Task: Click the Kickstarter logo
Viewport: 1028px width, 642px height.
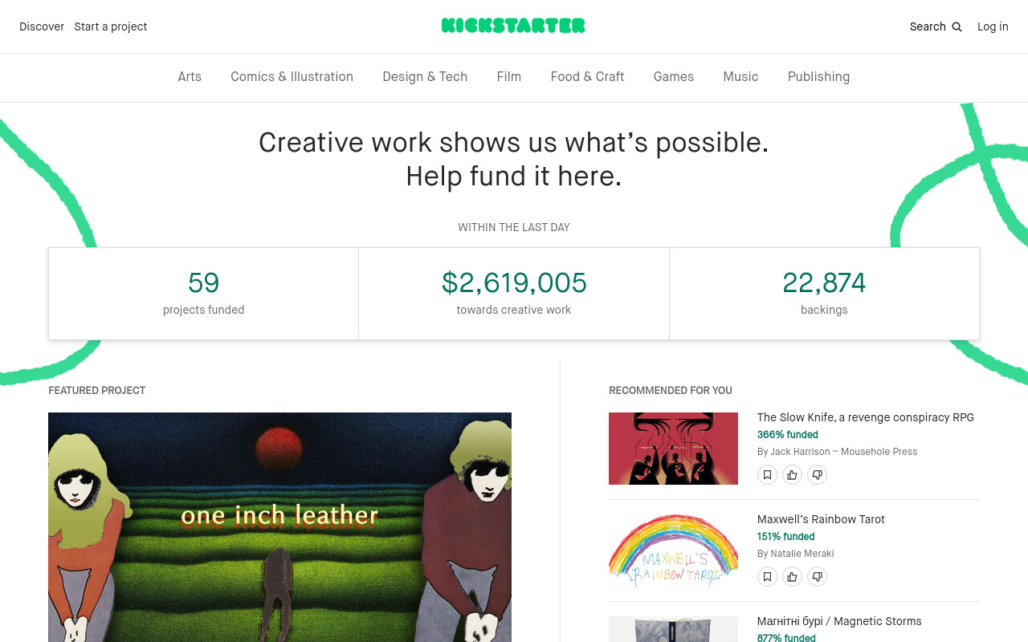Action: pyautogui.click(x=513, y=26)
